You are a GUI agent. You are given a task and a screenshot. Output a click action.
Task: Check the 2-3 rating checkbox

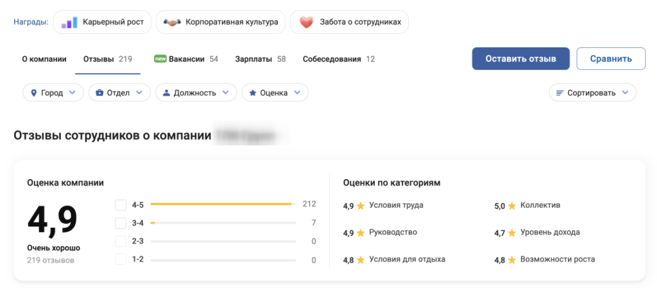pyautogui.click(x=121, y=242)
